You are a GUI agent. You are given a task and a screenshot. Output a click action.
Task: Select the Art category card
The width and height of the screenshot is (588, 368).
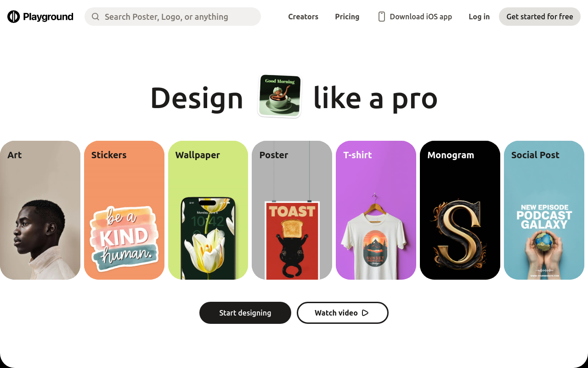(40, 210)
